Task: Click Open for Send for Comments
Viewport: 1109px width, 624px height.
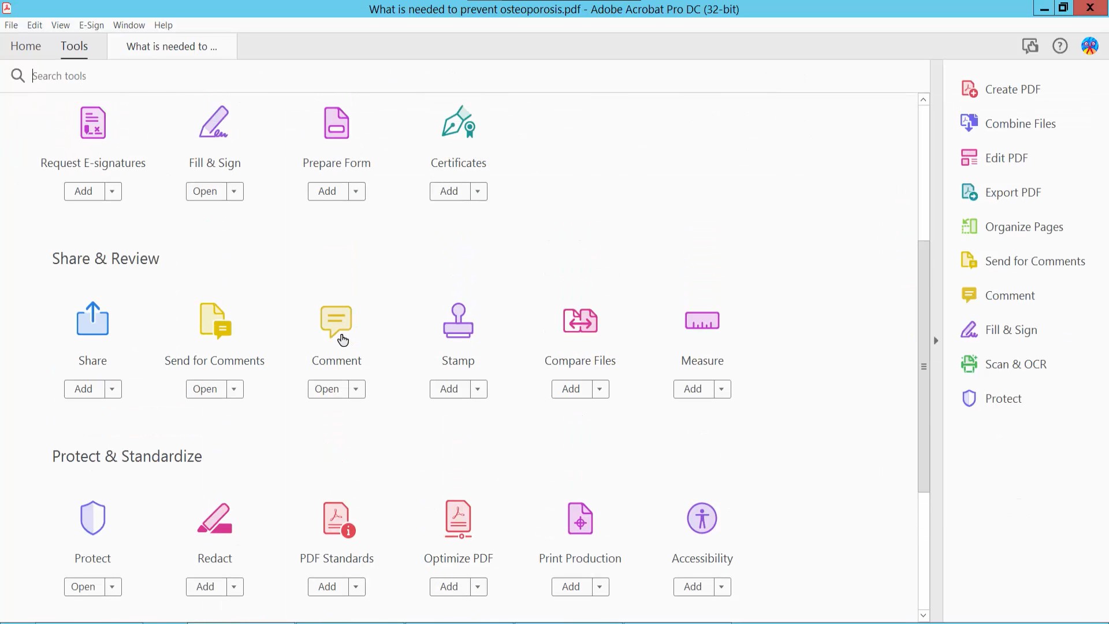Action: point(205,389)
